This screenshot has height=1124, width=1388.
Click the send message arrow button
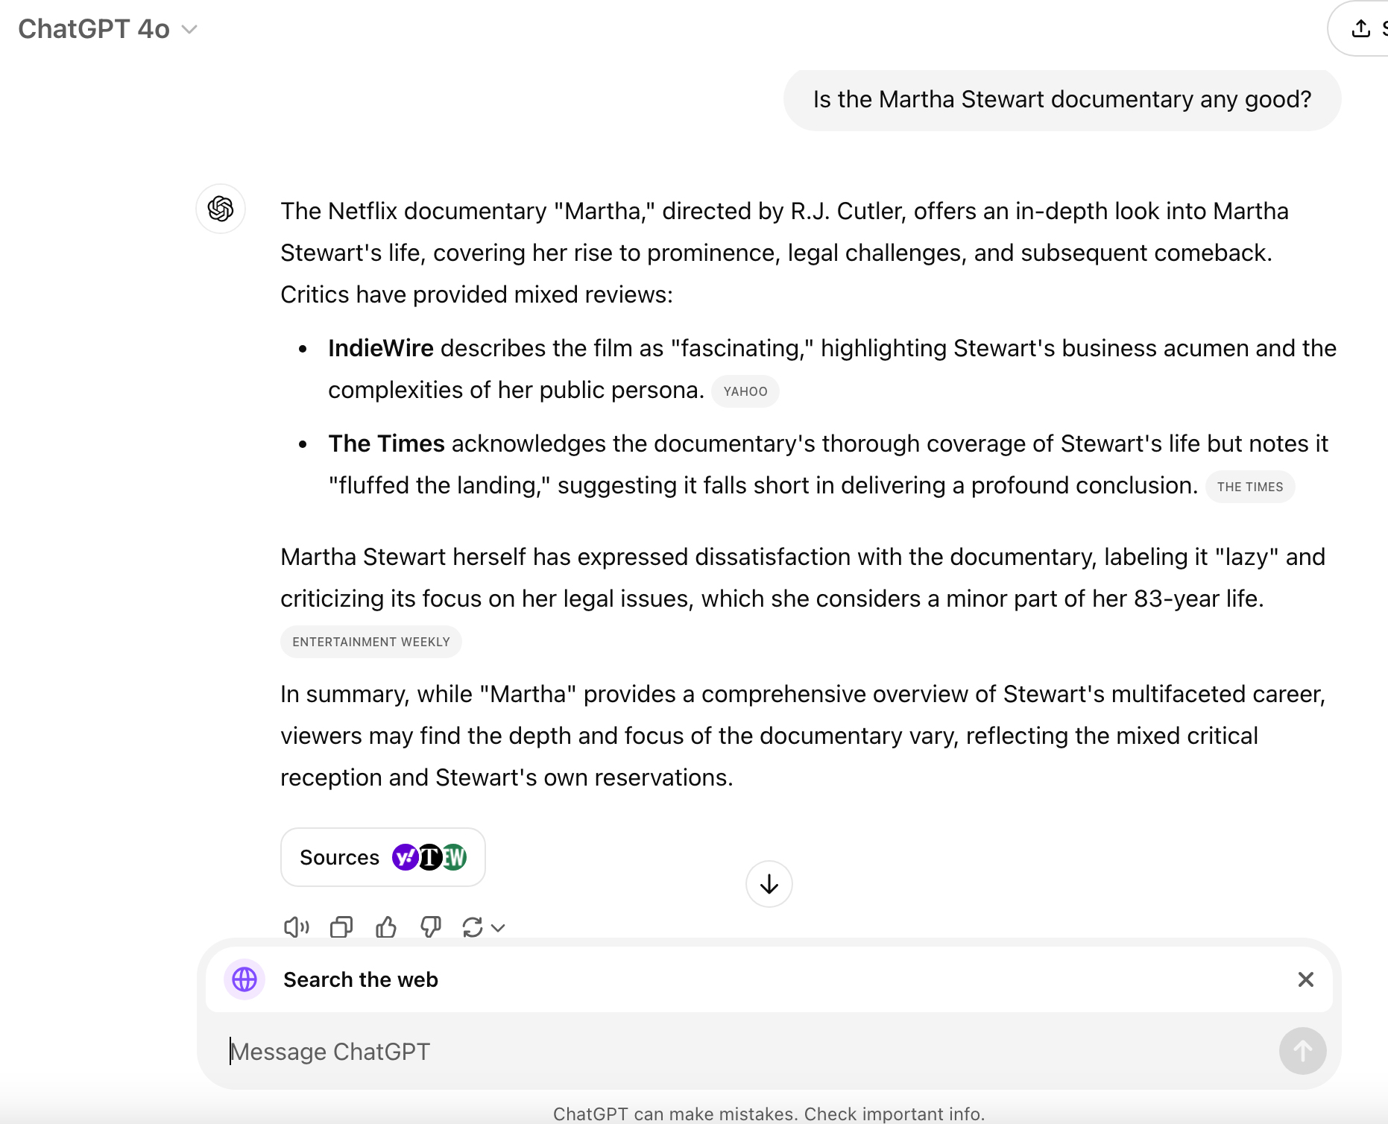1303,1051
